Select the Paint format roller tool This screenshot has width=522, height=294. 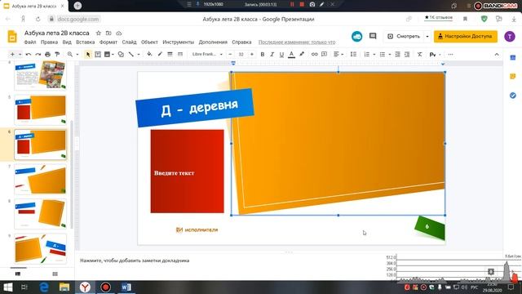click(57, 55)
